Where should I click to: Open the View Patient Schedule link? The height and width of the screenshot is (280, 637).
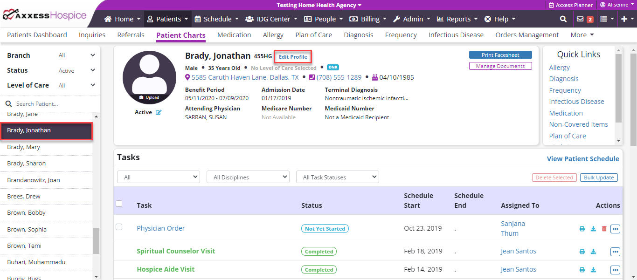pyautogui.click(x=583, y=159)
